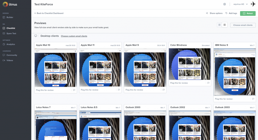258x140 pixels.
Task: Flag IBM Notes 9 using flag icon
Action: coord(253,99)
